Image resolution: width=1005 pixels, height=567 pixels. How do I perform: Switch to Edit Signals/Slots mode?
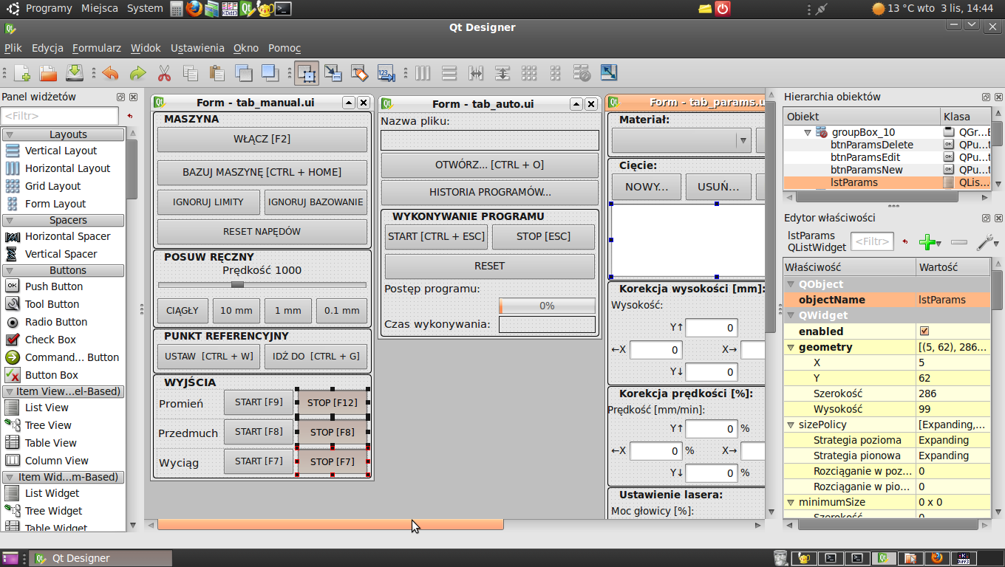tap(333, 73)
